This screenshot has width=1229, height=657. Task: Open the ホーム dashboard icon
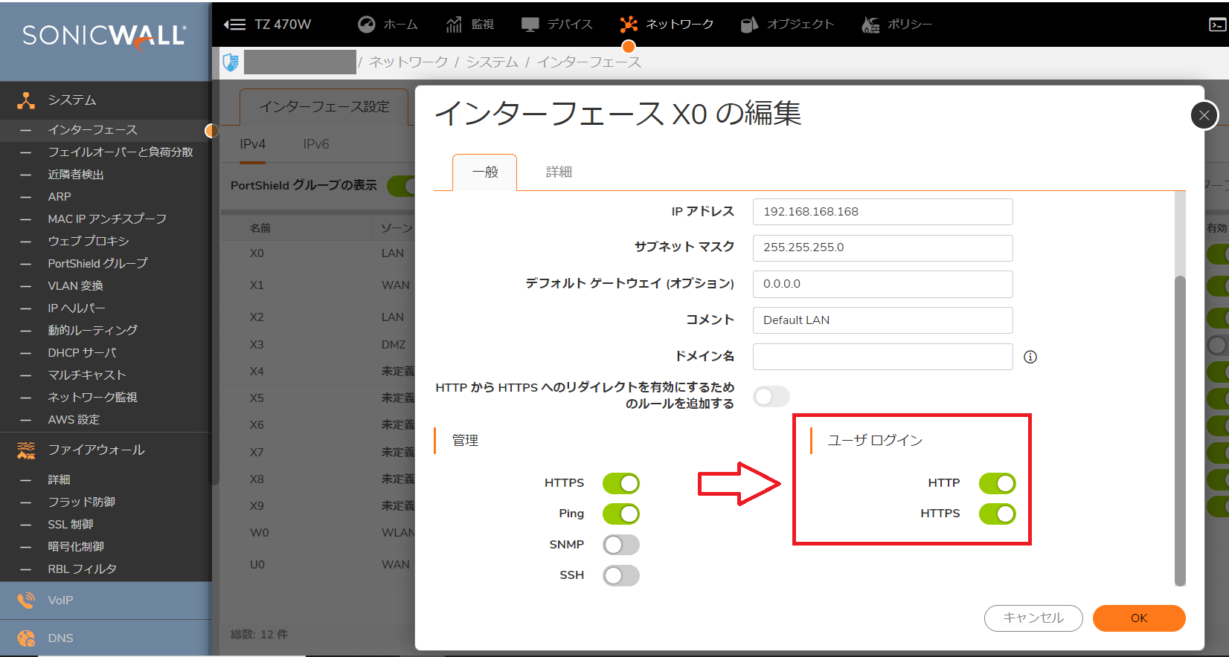(366, 25)
